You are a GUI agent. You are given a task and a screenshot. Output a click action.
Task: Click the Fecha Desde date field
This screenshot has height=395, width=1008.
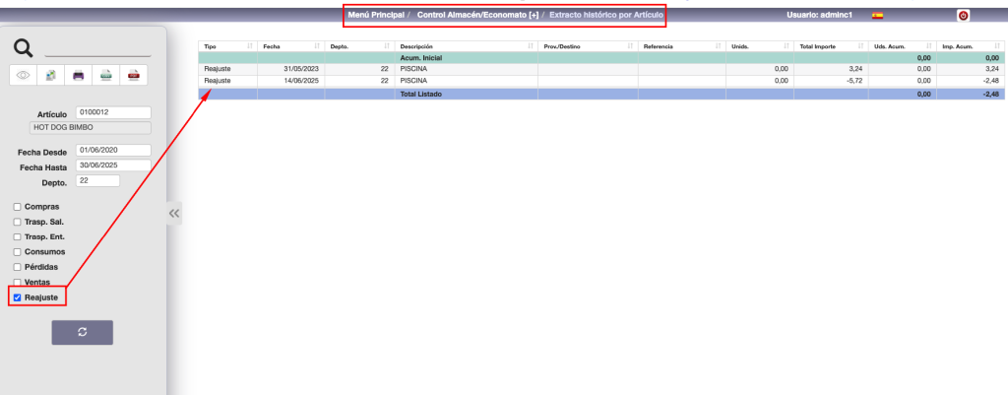click(x=112, y=151)
